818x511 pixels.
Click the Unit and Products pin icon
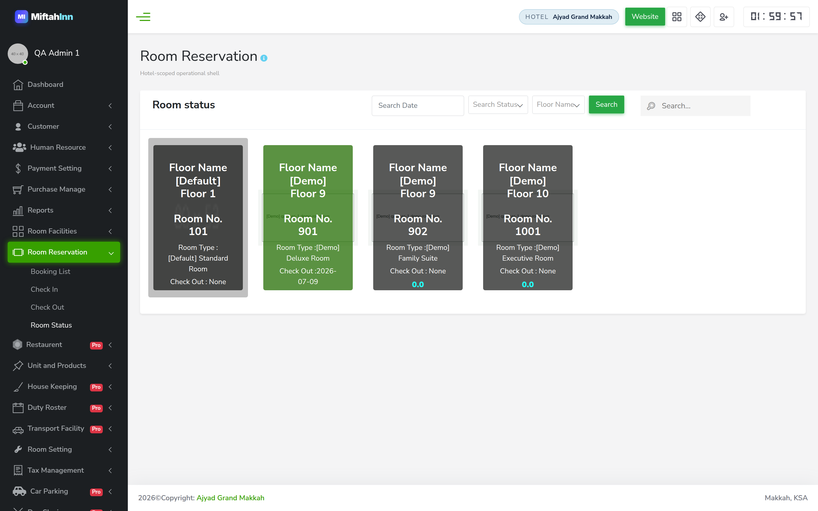point(18,366)
